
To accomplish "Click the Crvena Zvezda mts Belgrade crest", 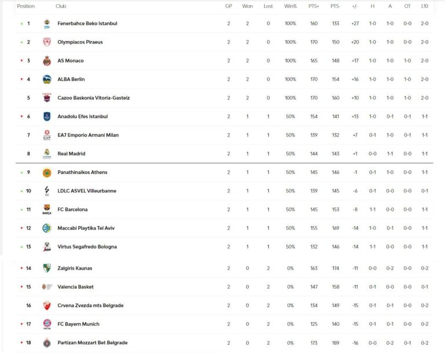I will coord(47,305).
